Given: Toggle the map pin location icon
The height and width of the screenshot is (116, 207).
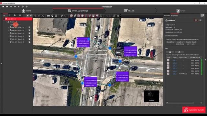Looking at the screenshot, I should click(x=97, y=16).
